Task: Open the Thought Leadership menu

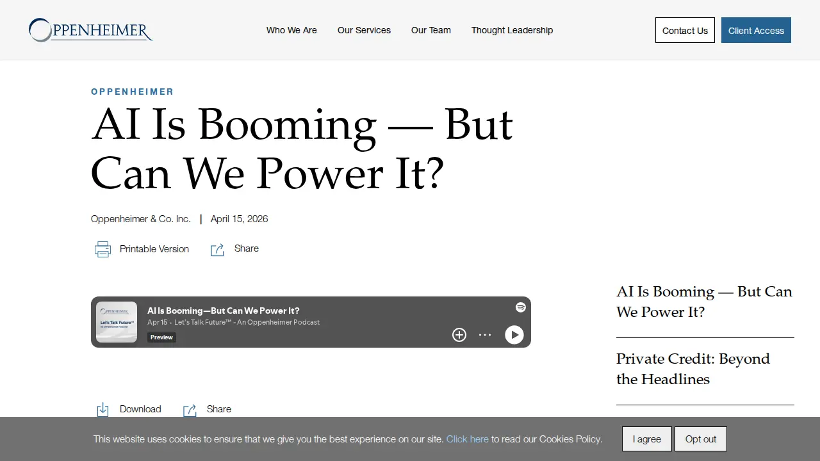Action: [x=512, y=30]
